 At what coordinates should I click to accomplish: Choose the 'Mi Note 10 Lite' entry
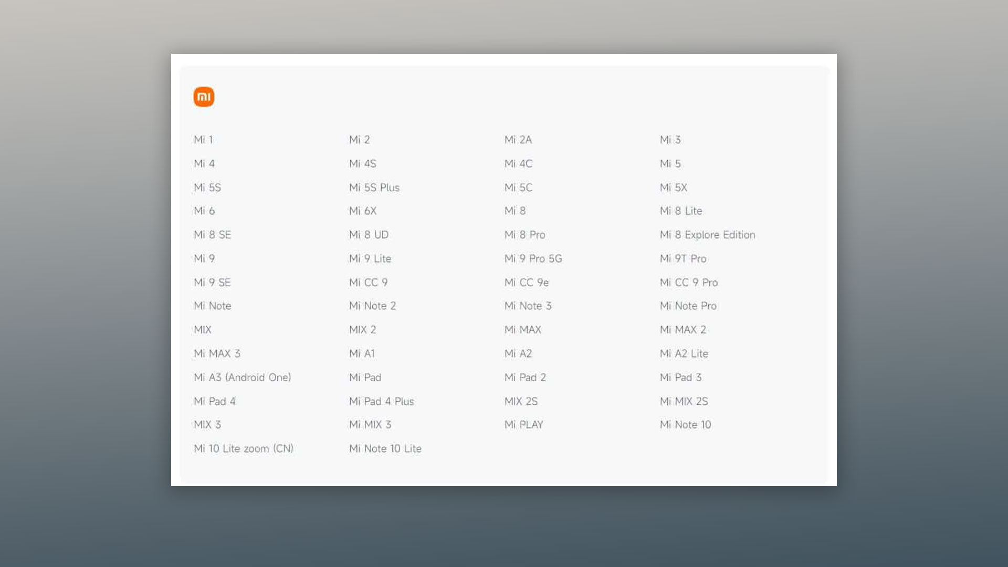(x=385, y=449)
